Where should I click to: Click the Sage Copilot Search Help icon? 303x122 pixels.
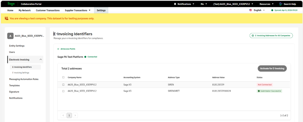(x=281, y=4)
